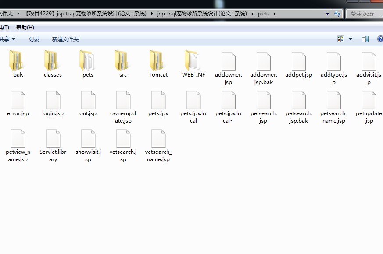Open the WEB-INF folder

(192, 60)
